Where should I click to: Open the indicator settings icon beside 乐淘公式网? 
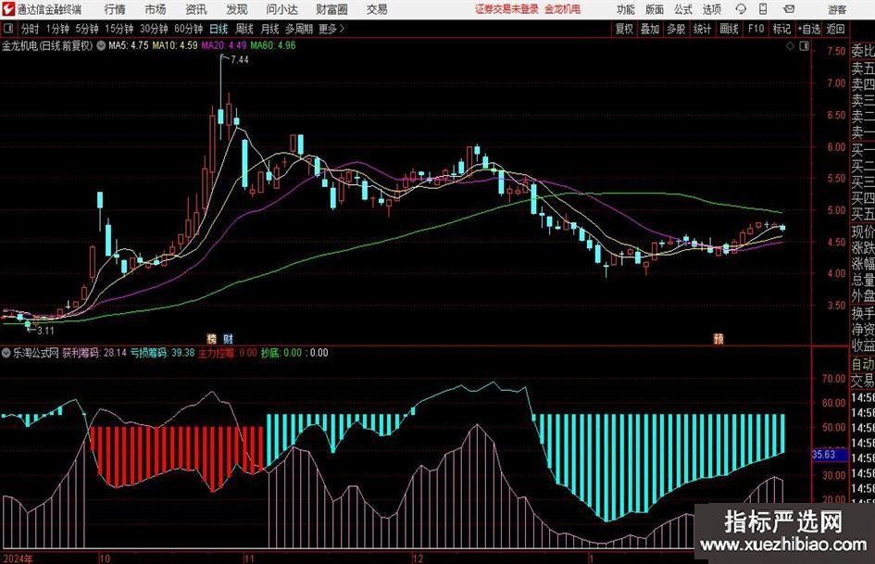point(6,353)
